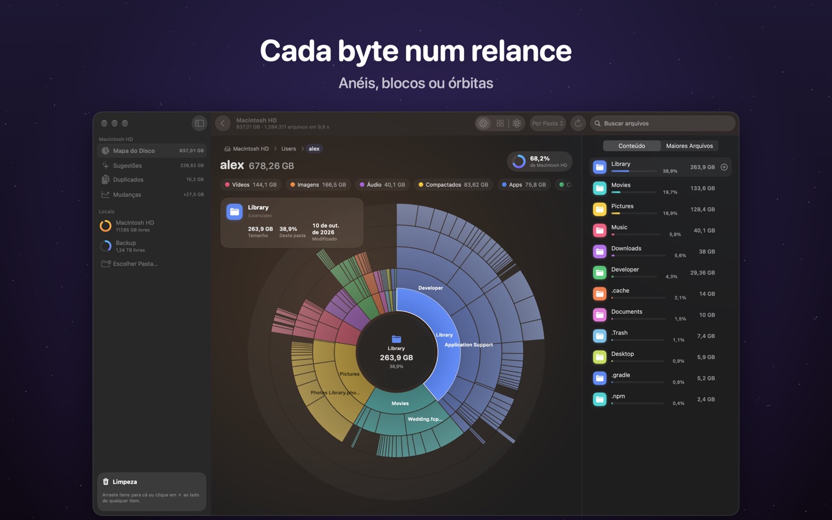
Task: Select the Desktop folder row
Action: (660, 357)
